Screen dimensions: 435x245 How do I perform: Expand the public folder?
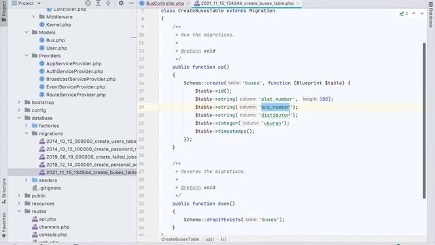(x=19, y=195)
